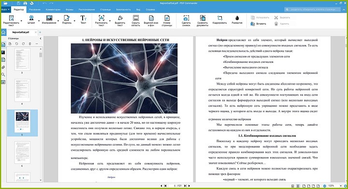Zoom out with the minus button

point(325,186)
